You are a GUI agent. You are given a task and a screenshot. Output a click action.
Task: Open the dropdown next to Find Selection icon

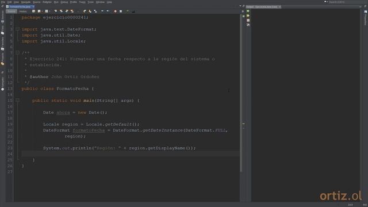point(49,11)
